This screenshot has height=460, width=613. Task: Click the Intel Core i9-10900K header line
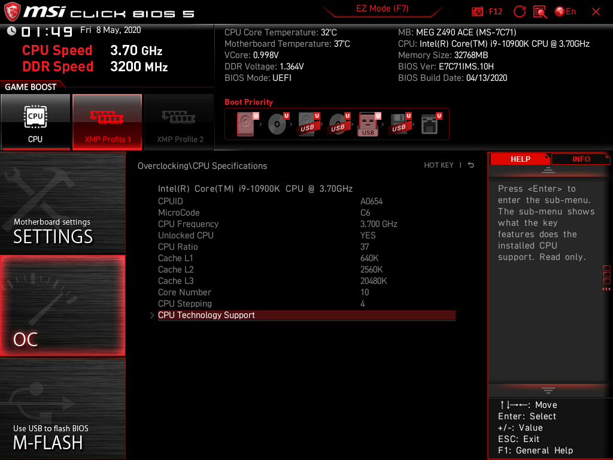pos(255,189)
